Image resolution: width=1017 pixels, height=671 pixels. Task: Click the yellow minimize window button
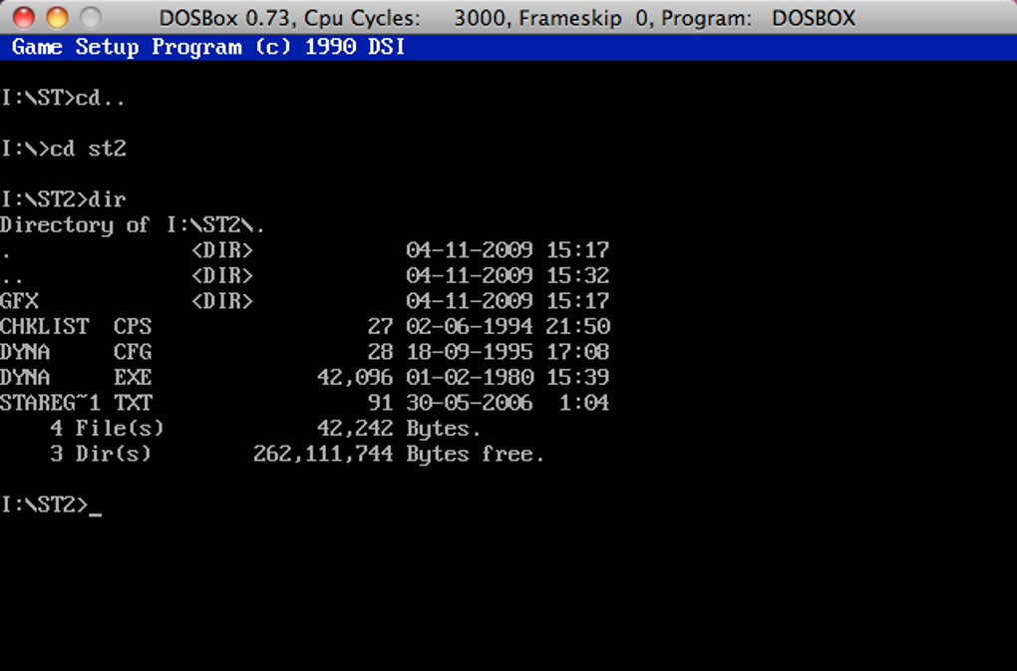tap(57, 18)
